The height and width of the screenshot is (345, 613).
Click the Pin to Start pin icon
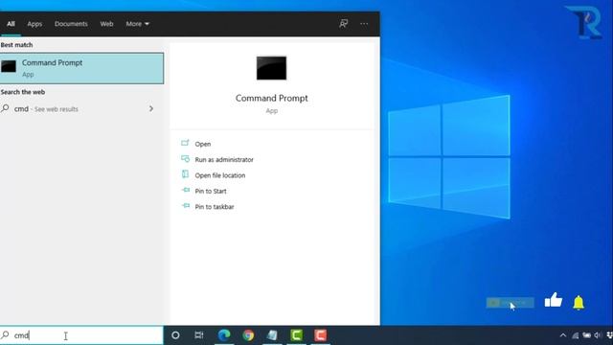coord(185,190)
